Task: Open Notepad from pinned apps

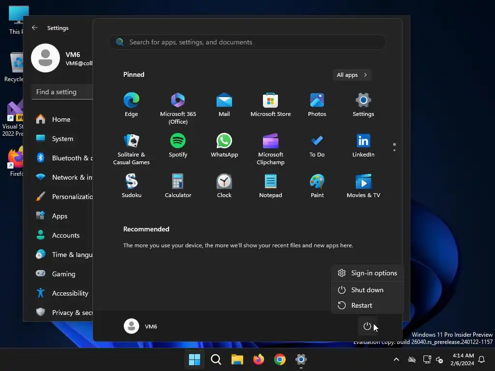Action: pyautogui.click(x=271, y=186)
